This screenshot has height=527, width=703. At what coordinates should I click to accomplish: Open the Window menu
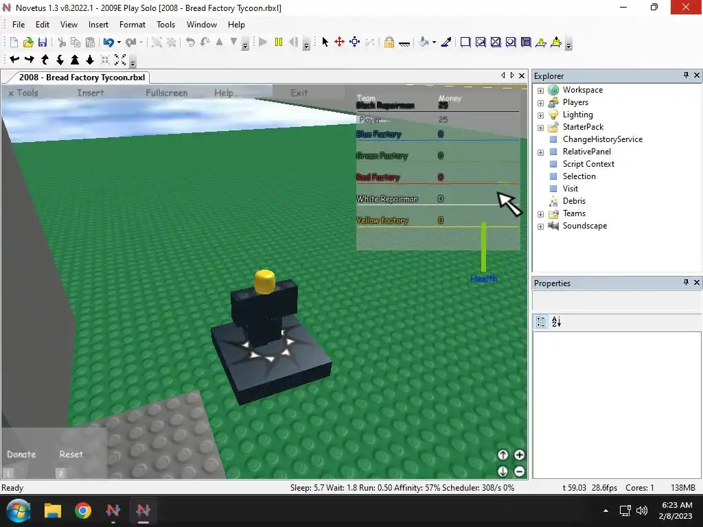coord(202,25)
